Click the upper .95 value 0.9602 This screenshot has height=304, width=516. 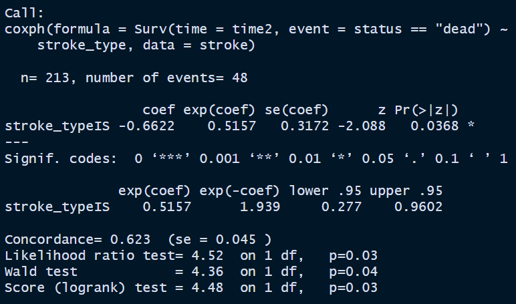[418, 207]
